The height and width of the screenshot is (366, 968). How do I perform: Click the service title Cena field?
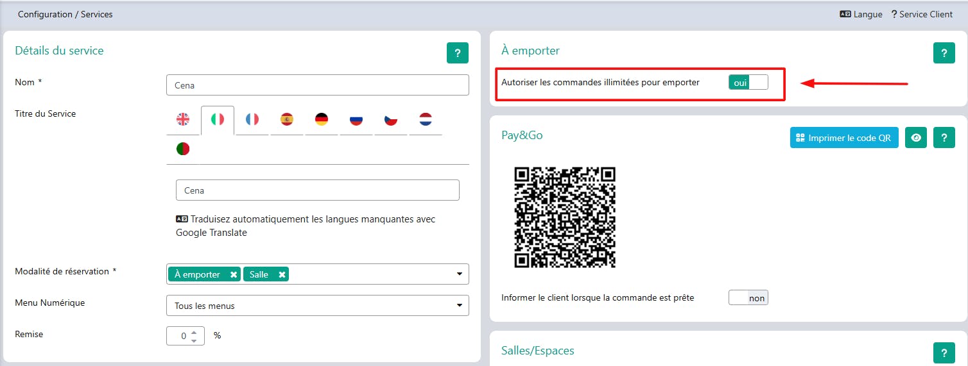[x=318, y=190]
